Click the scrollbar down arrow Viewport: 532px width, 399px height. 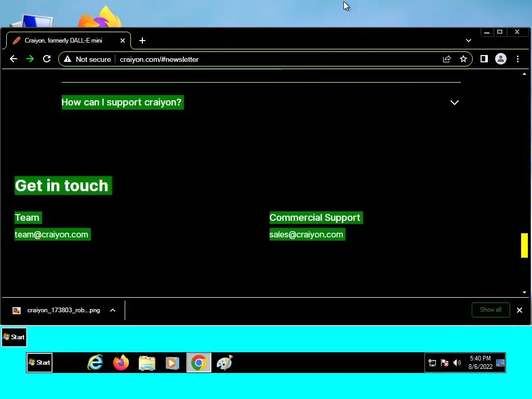(524, 292)
